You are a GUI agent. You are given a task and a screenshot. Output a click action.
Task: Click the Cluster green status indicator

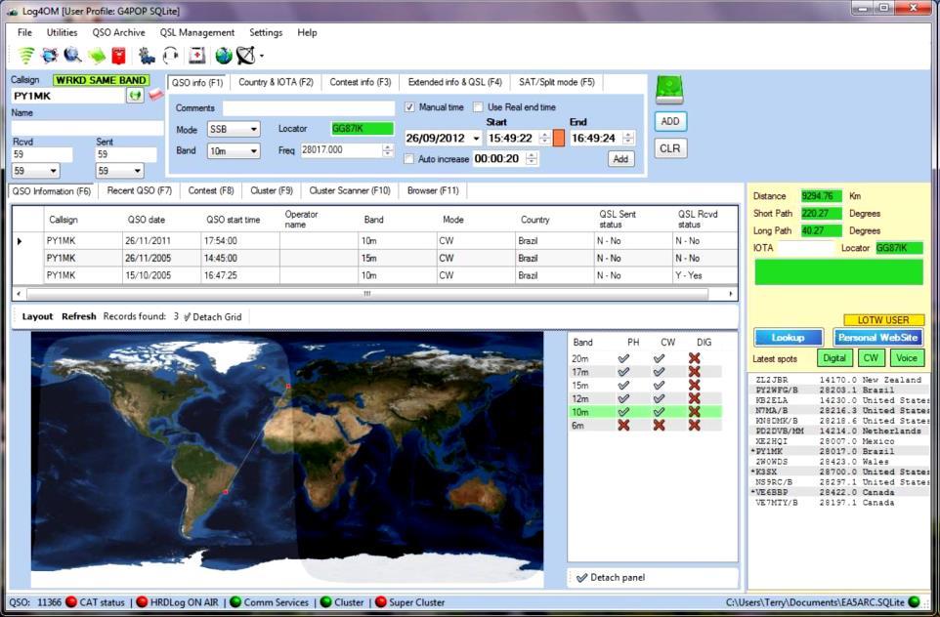click(x=326, y=602)
